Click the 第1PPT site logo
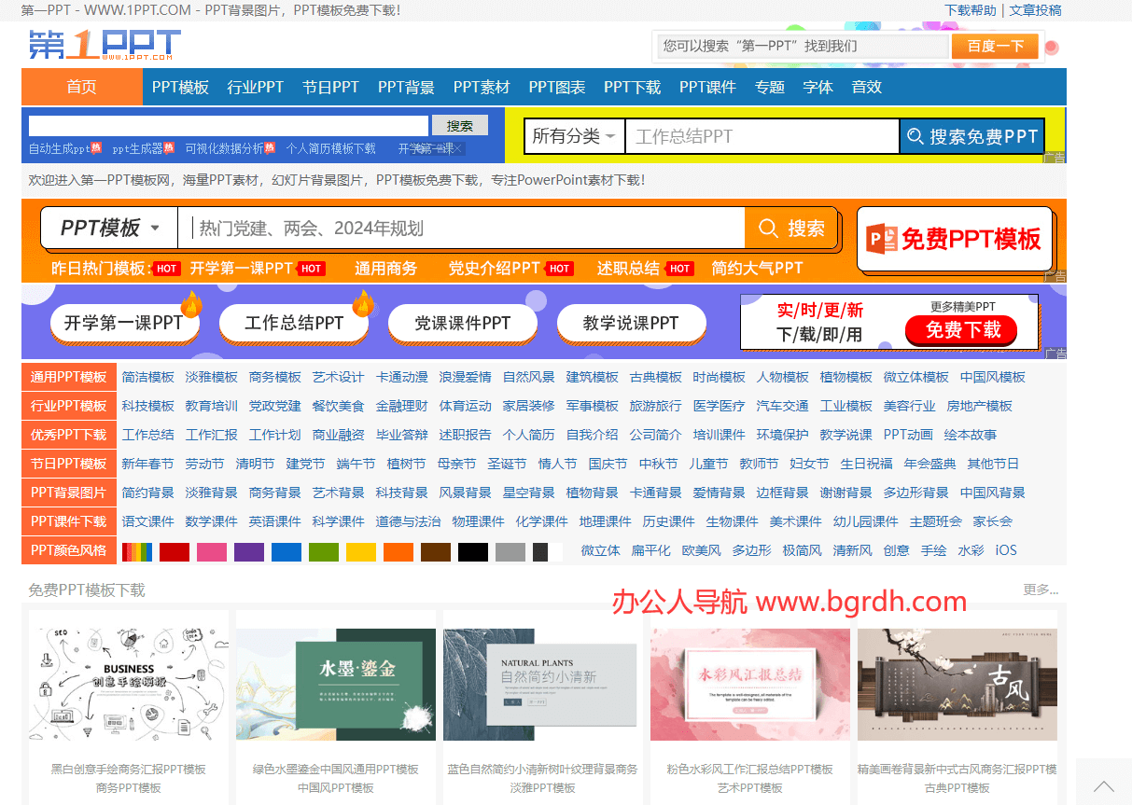This screenshot has width=1132, height=805. 104,45
